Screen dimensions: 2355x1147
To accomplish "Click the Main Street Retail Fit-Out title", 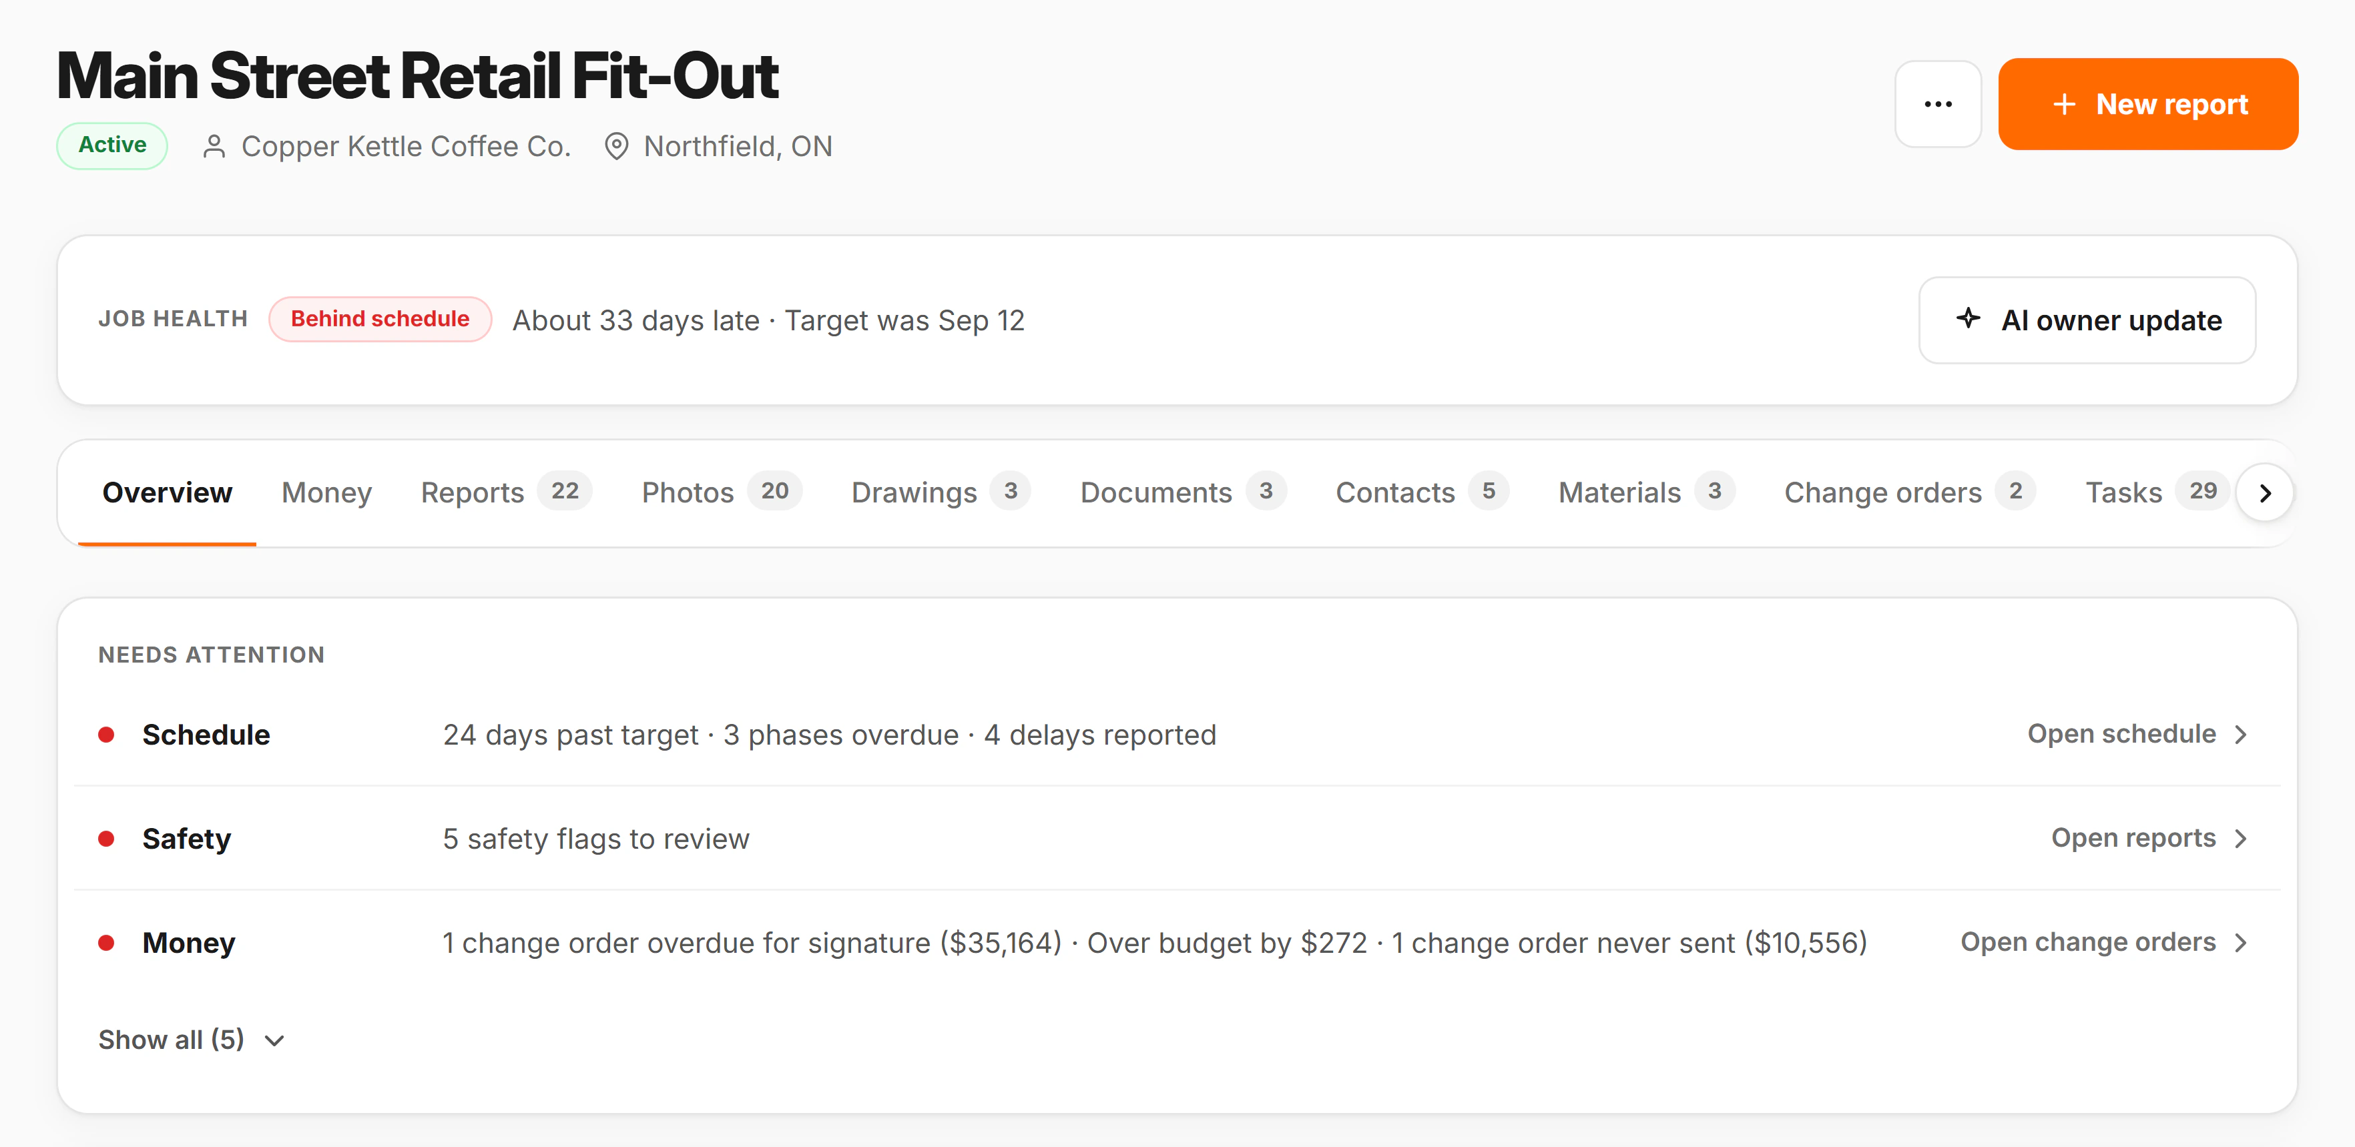I will [417, 76].
